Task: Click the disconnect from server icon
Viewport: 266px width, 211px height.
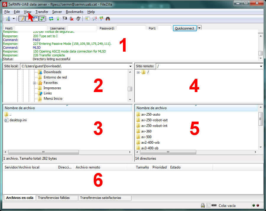Action: click(72, 19)
